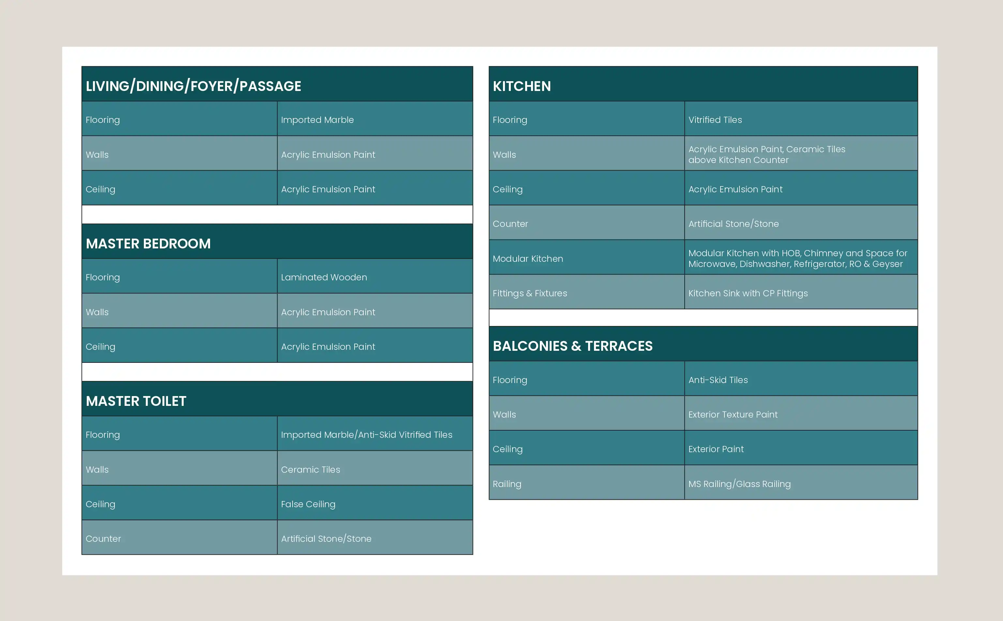Select the MS Railing/Glass Railing cell
Image resolution: width=1003 pixels, height=621 pixels.
pyautogui.click(x=739, y=484)
